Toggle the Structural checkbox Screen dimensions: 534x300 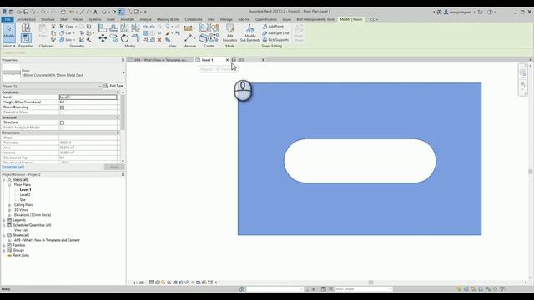62,122
